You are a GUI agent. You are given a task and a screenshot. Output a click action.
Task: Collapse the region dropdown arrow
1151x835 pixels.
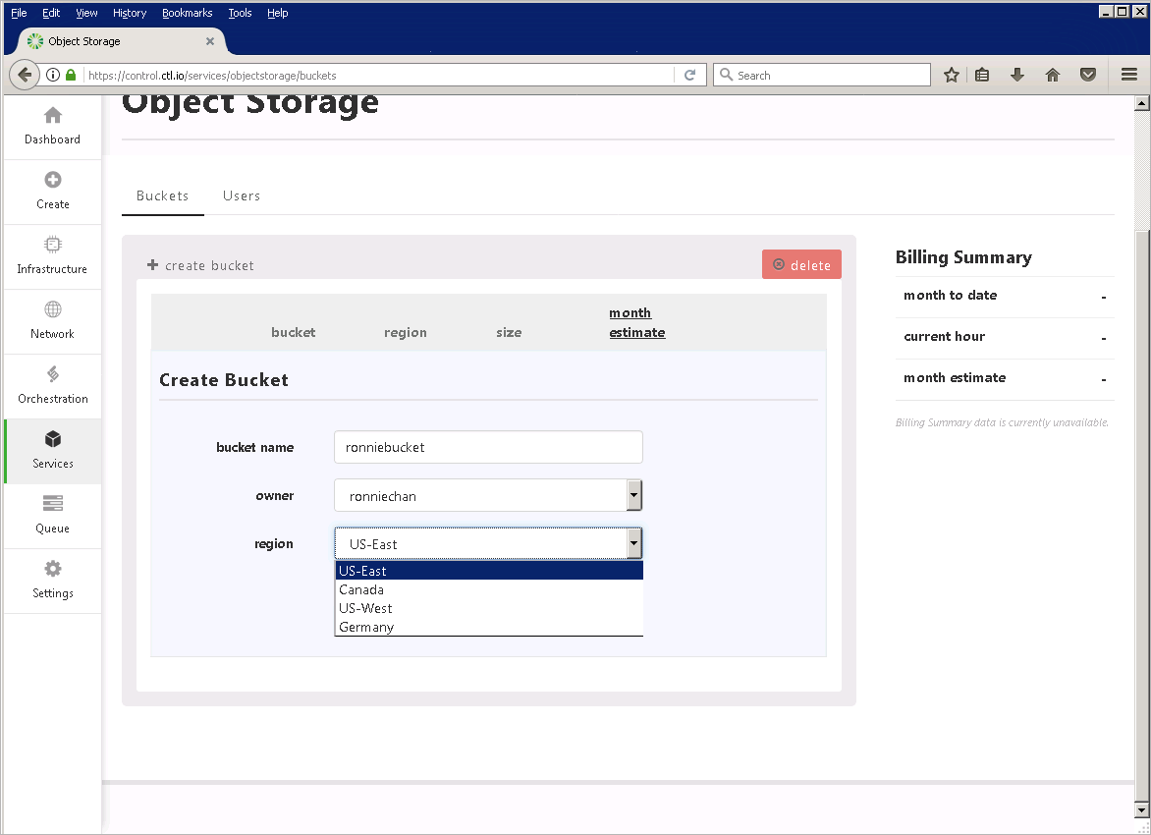click(x=634, y=543)
